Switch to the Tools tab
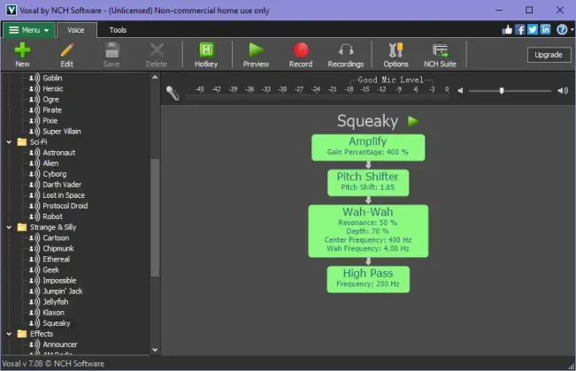576x371 pixels. (x=118, y=30)
